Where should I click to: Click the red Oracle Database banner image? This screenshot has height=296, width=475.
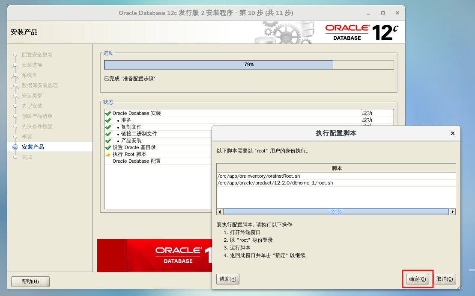coord(155,255)
